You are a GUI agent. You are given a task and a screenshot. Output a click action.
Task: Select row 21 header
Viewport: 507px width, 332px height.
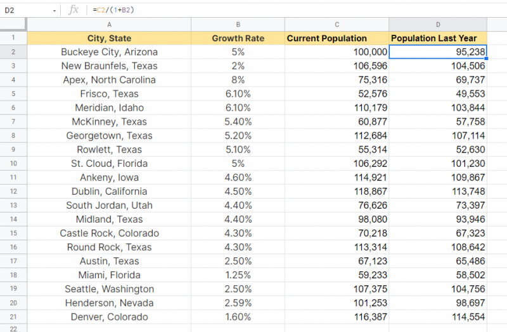tap(13, 317)
